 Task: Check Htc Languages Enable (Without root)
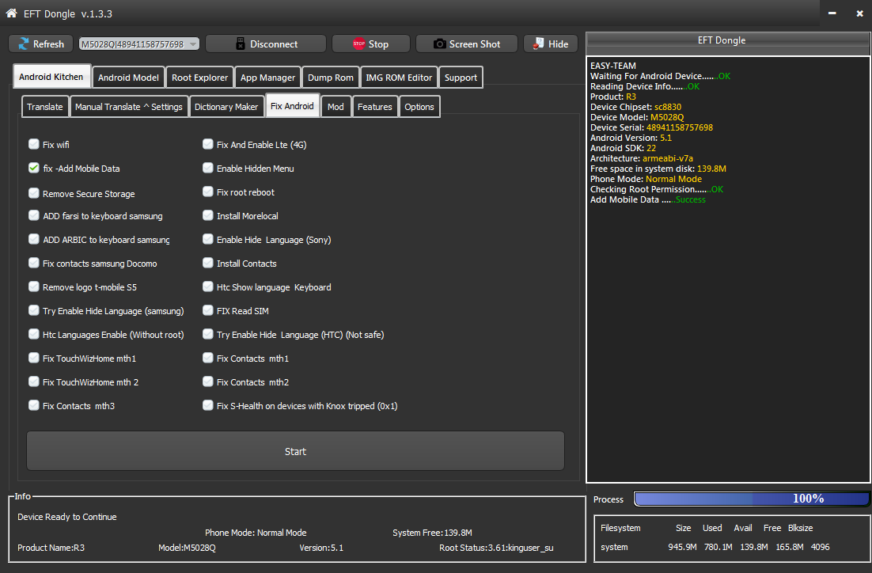point(34,334)
